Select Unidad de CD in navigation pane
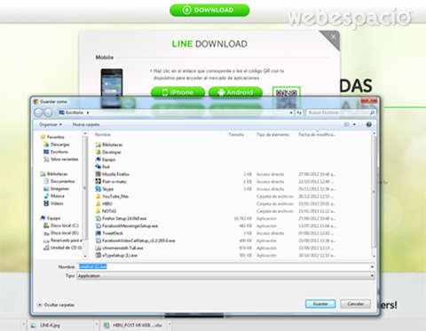Viewport: 426px width, 331px height. point(63,248)
